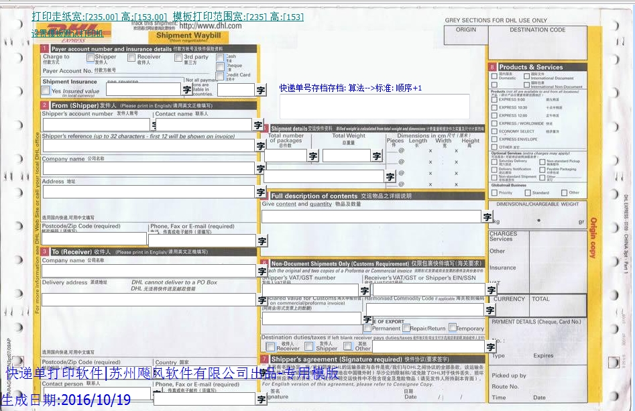The image size is (635, 411).
Task: Check the Shipper charge-to checkbox
Action: coord(90,58)
